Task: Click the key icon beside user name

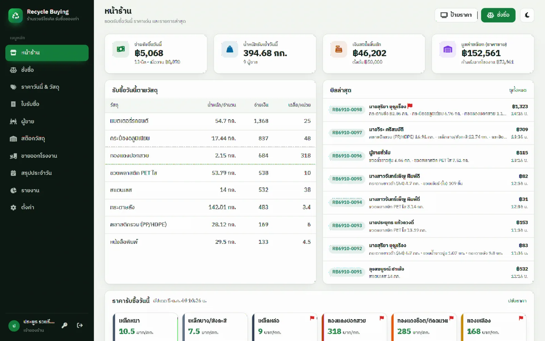Action: click(x=64, y=325)
